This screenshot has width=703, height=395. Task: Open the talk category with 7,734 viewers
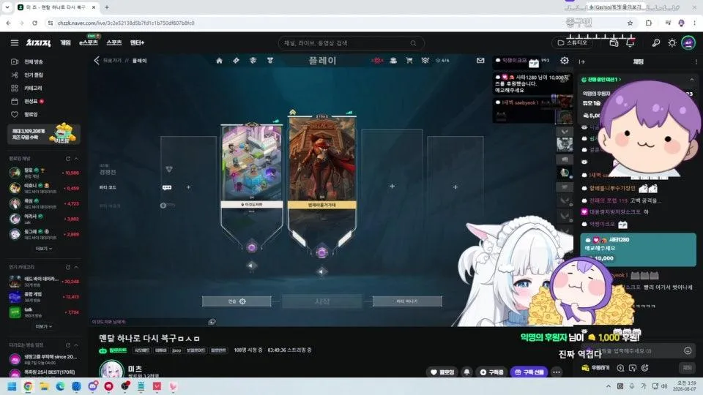(x=43, y=312)
